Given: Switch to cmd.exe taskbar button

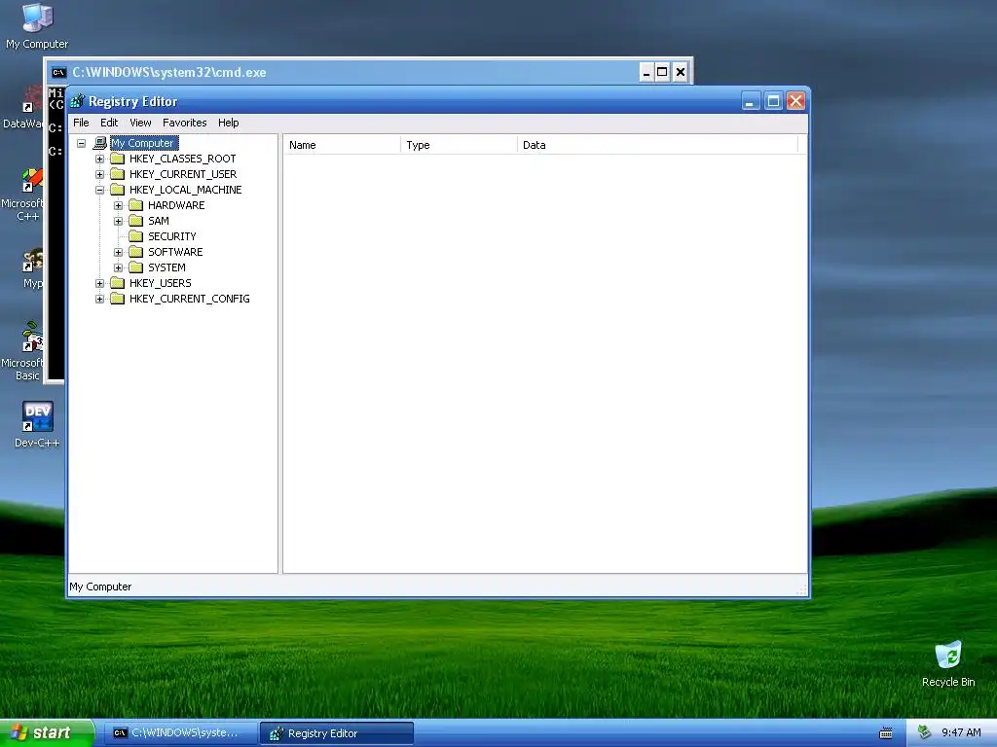Looking at the screenshot, I should (179, 733).
